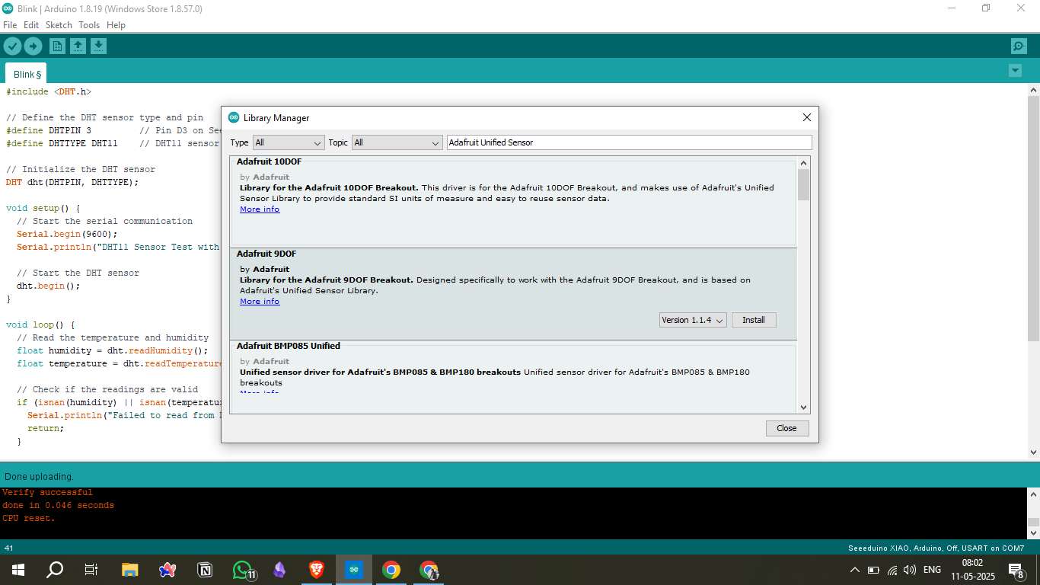
Task: Click the Verify checkmark icon
Action: (x=12, y=46)
